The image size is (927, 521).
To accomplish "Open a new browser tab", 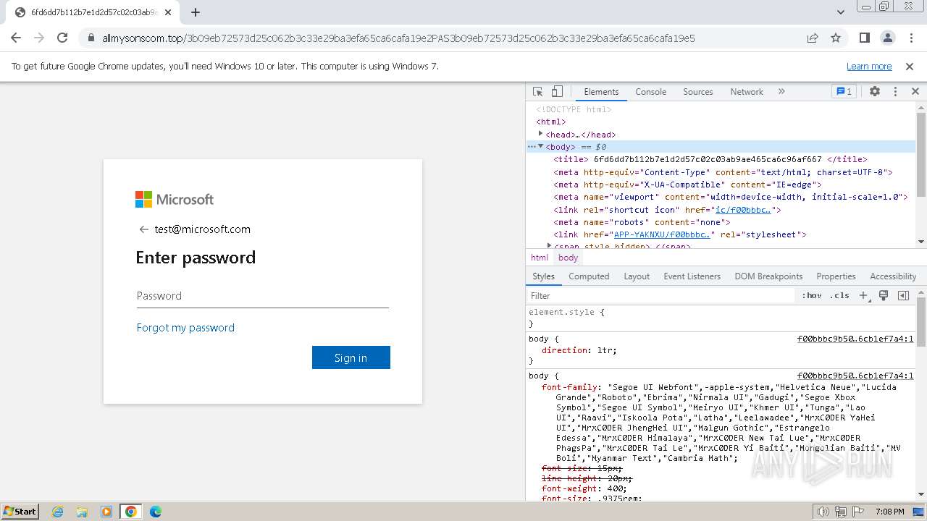I will coord(196,12).
